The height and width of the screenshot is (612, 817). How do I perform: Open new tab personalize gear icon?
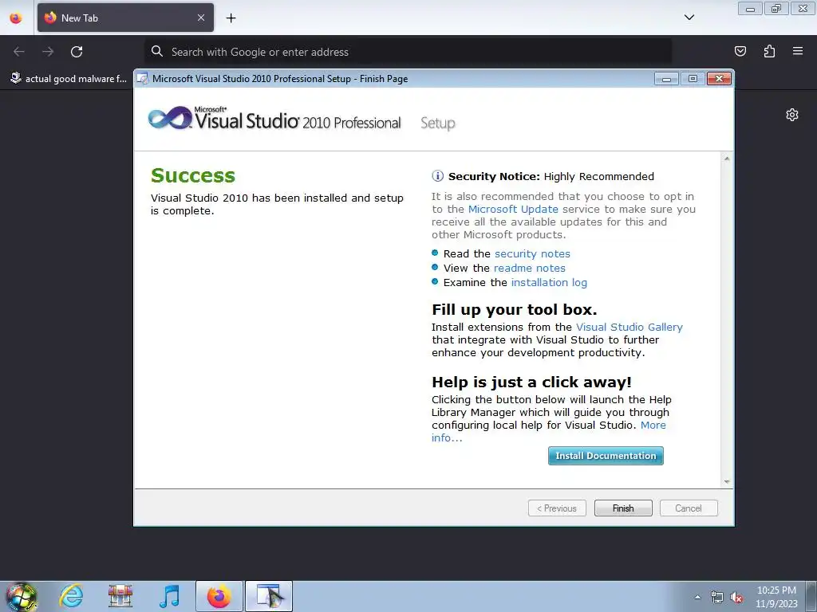pyautogui.click(x=792, y=115)
